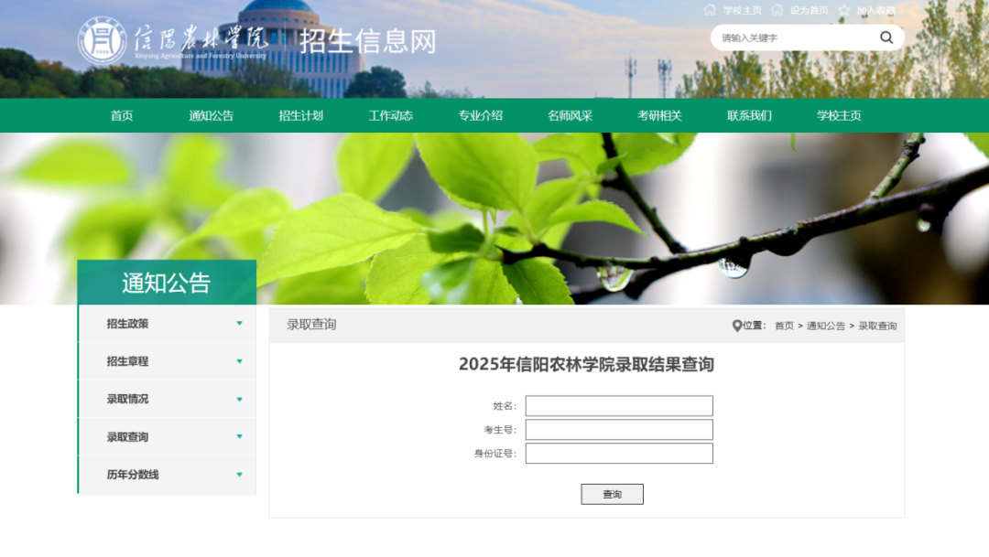Click the university logo emblem
This screenshot has width=989, height=557.
click(102, 42)
